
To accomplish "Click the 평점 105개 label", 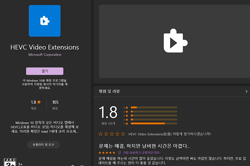I will (x=108, y=123).
